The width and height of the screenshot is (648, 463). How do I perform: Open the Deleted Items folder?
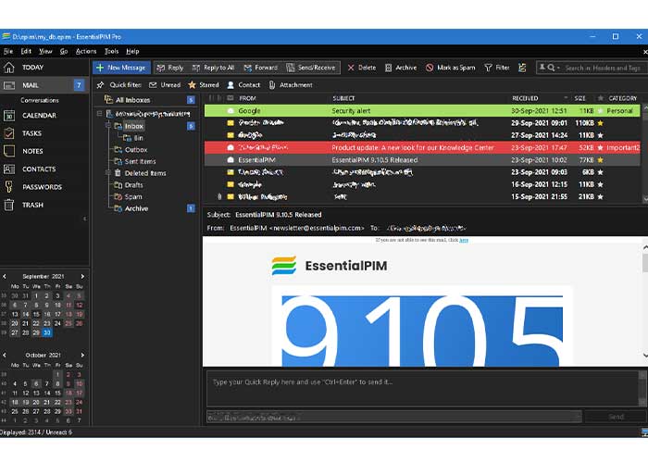coord(145,173)
